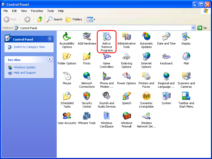Open Help and Support link
This screenshot has width=212, height=159.
coord(25,73)
